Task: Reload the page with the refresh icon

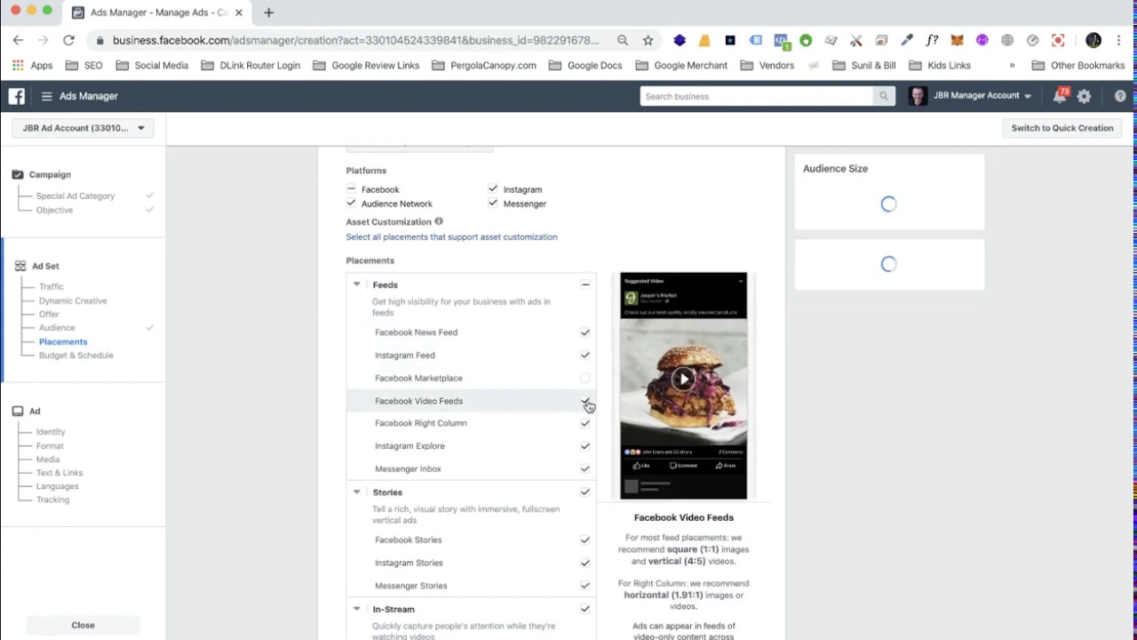Action: [x=68, y=40]
